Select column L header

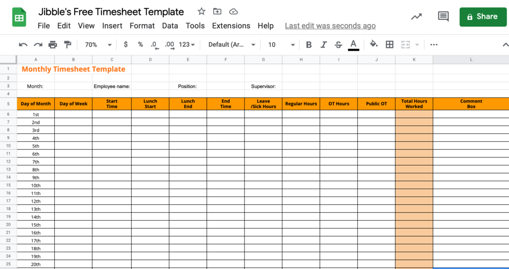(471, 60)
